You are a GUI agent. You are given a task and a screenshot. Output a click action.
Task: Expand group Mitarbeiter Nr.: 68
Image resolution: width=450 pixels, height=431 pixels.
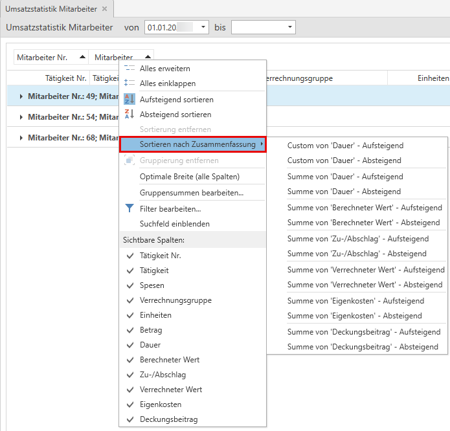[x=21, y=138]
